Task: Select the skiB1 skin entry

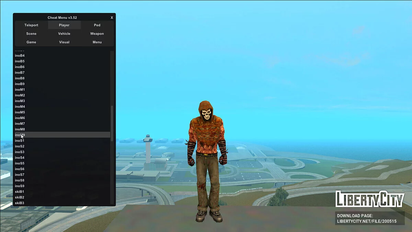Action: click(20, 192)
